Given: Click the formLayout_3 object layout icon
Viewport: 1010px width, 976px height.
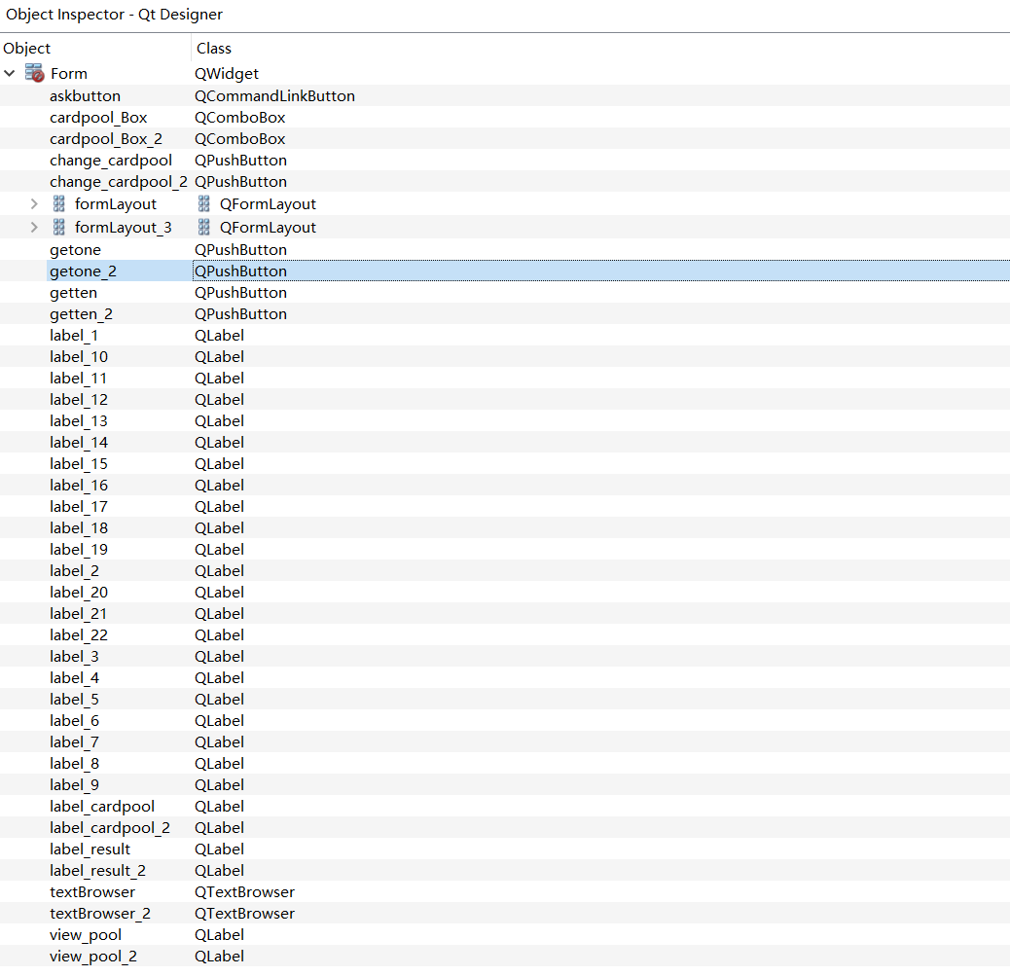Looking at the screenshot, I should pyautogui.click(x=58, y=227).
